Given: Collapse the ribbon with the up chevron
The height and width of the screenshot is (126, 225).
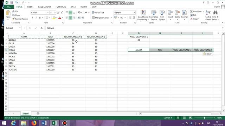Looking at the screenshot, I should [223, 23].
